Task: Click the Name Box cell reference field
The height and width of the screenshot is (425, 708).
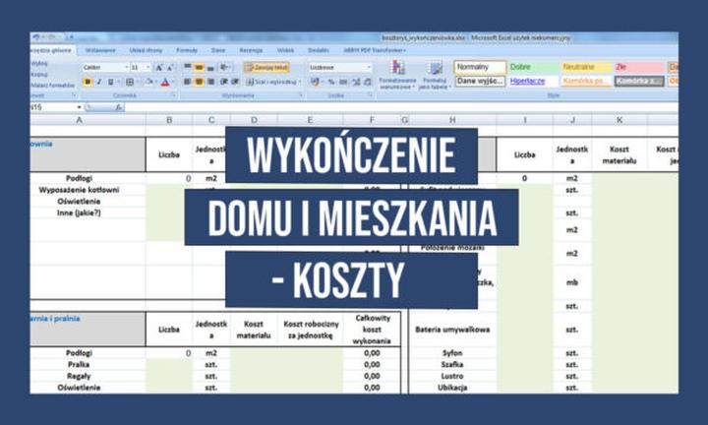Action: pos(49,106)
